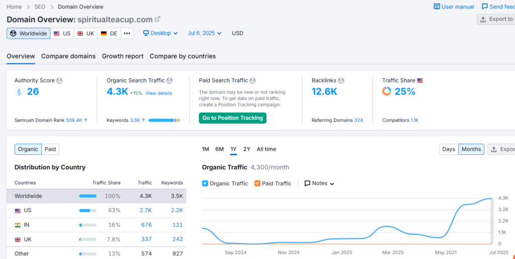Click the Traffic Share donut chart icon
The width and height of the screenshot is (515, 259).
387,91
